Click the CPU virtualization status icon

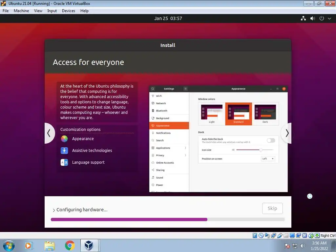[x=304, y=236]
